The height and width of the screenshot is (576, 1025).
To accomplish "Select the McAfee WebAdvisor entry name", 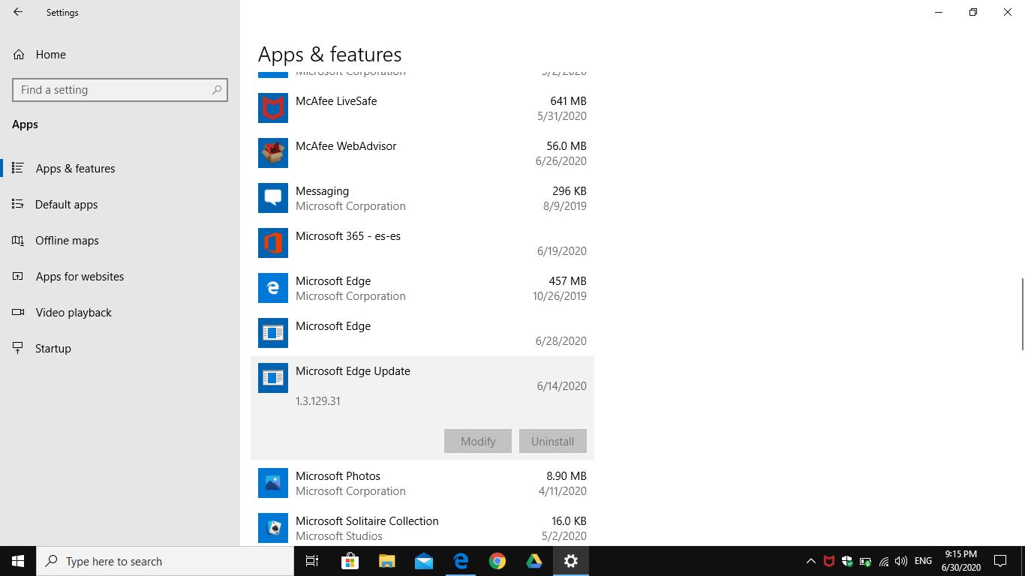I will coord(346,145).
